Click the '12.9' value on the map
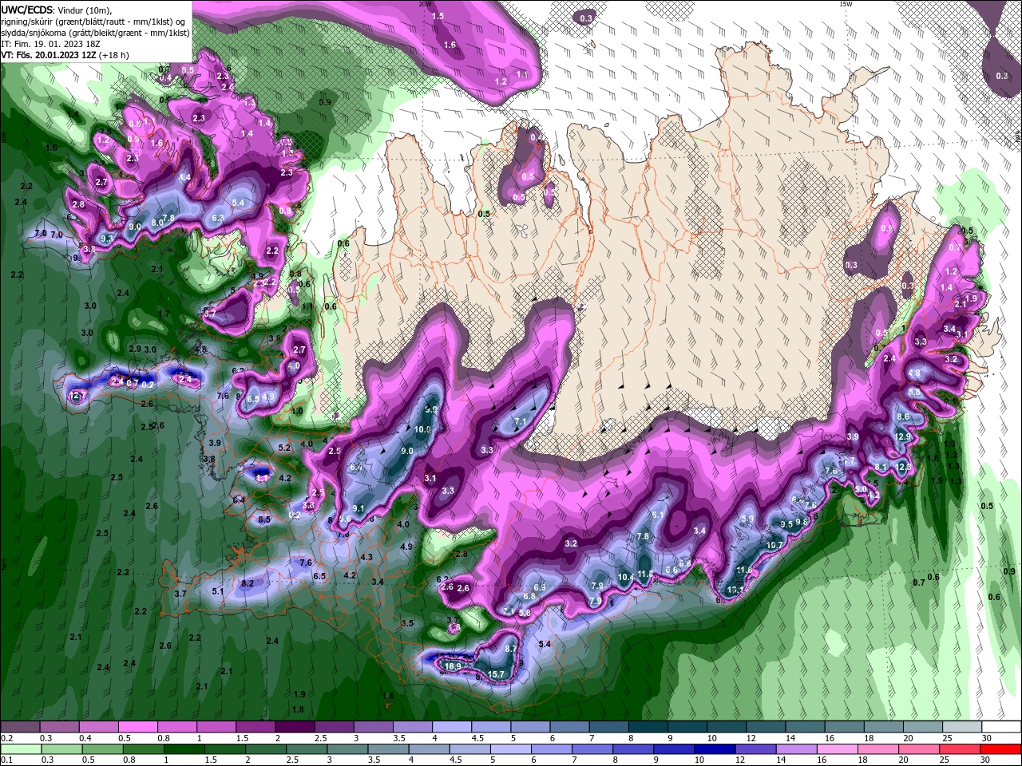The image size is (1022, 766). pyautogui.click(x=903, y=436)
